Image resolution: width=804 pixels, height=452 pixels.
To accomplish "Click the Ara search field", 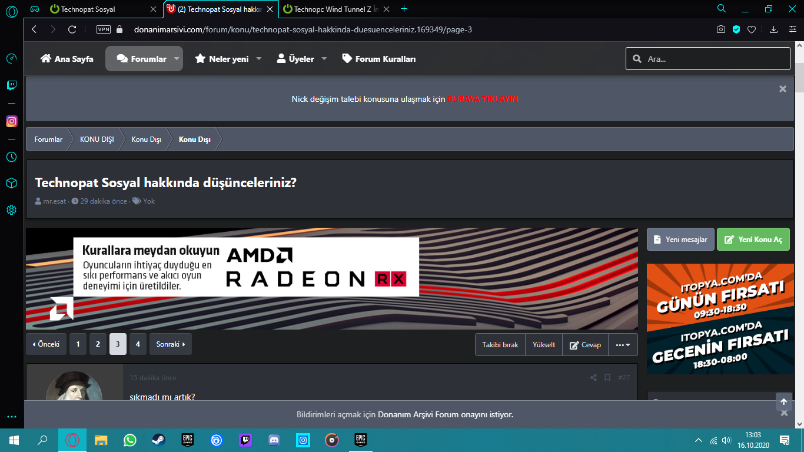I will click(708, 59).
